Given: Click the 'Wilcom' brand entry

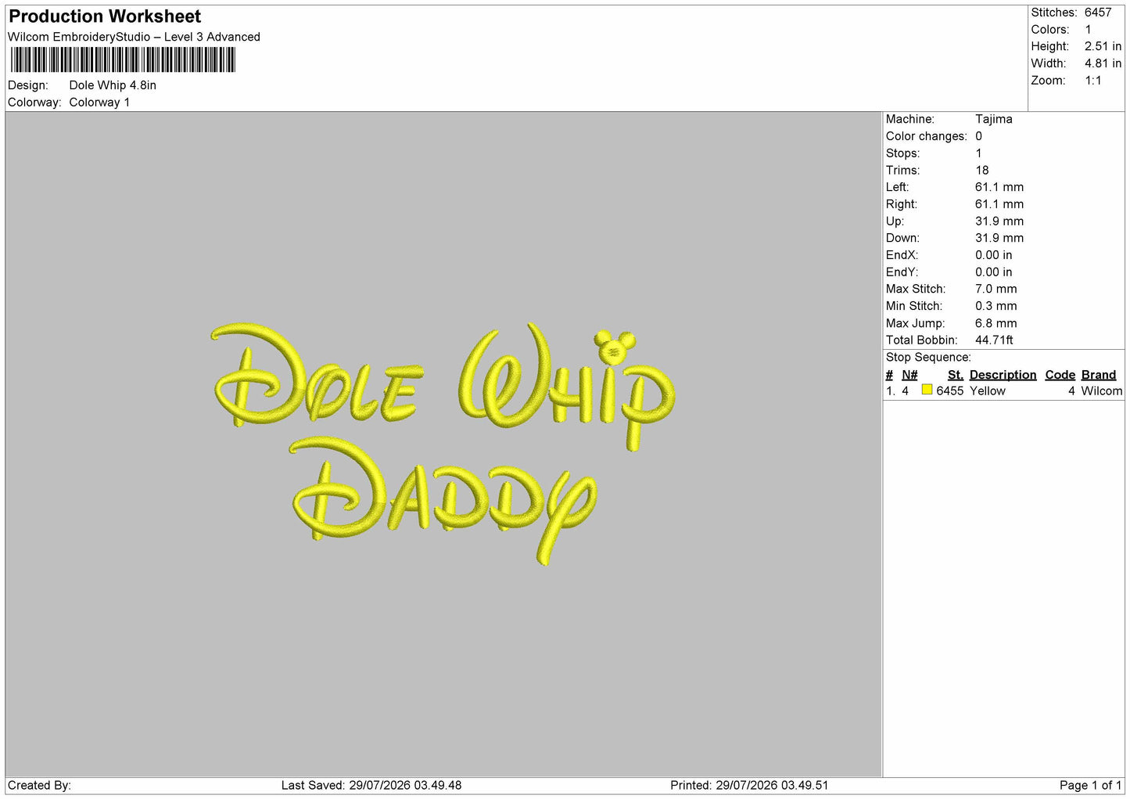Looking at the screenshot, I should point(1101,391).
